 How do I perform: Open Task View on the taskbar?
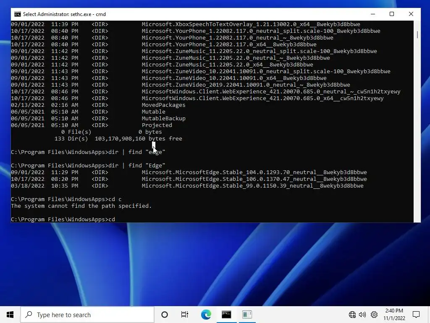[185, 315]
